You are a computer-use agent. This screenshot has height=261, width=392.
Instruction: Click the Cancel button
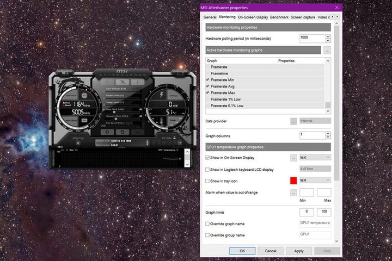(x=271, y=251)
